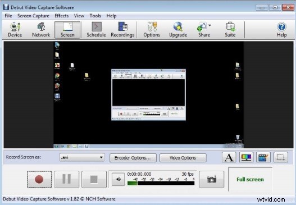This screenshot has height=205, width=296.
Task: Open the Options toolbar button
Action: (x=152, y=30)
